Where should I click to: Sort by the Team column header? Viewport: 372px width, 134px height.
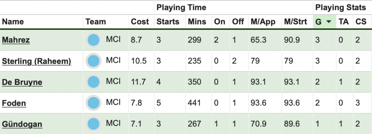pos(96,22)
